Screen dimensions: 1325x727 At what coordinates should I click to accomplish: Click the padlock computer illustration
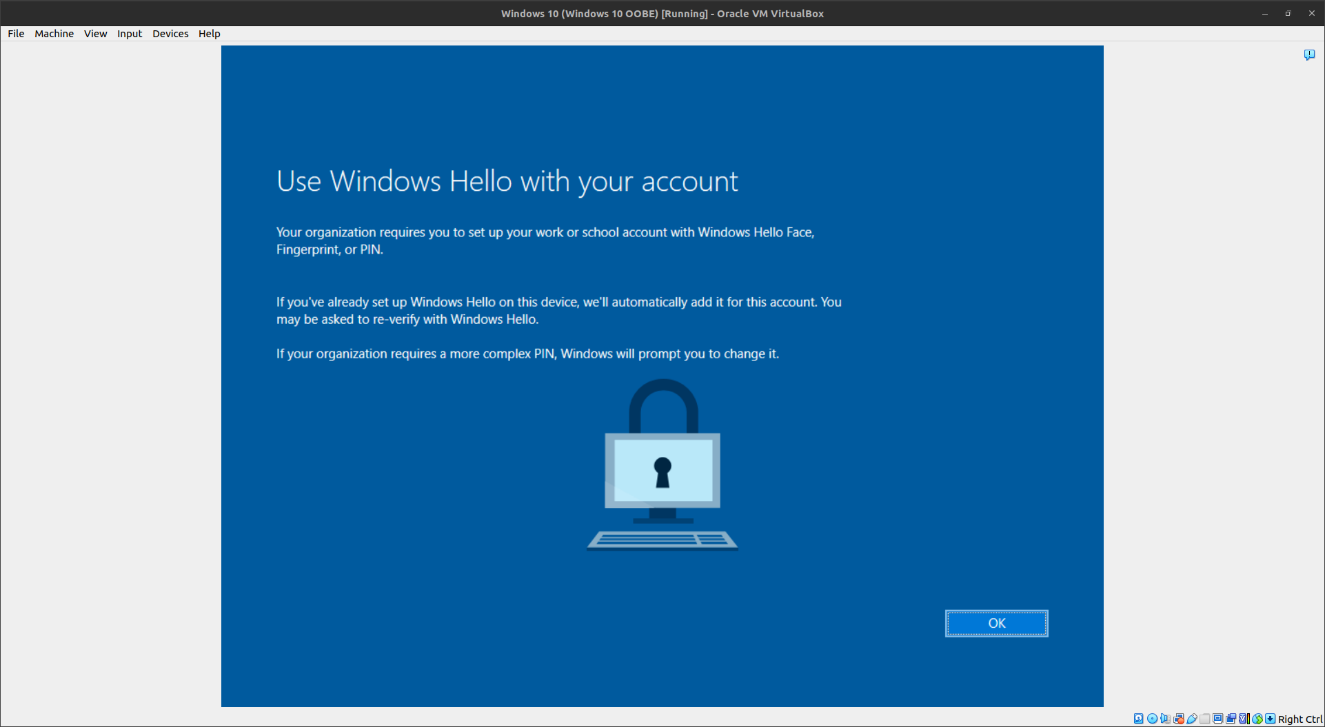pyautogui.click(x=662, y=464)
